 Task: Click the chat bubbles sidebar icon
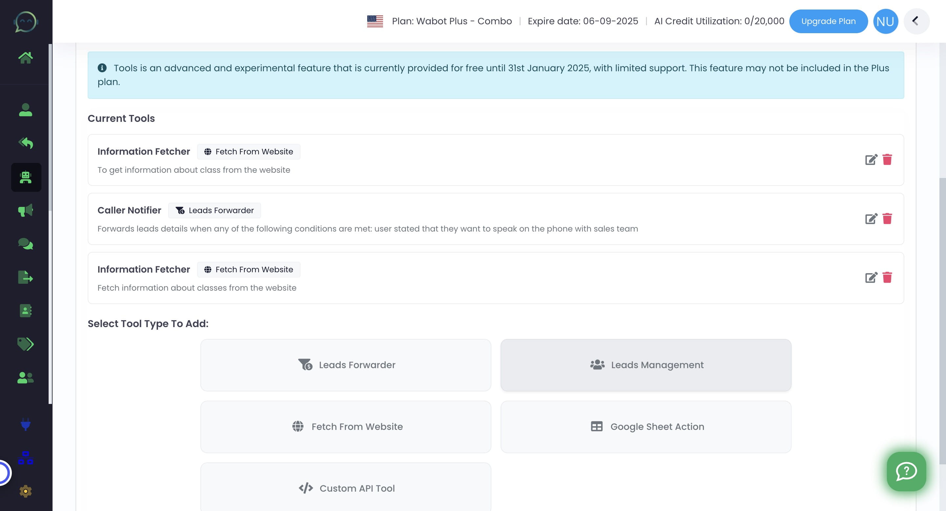click(25, 244)
